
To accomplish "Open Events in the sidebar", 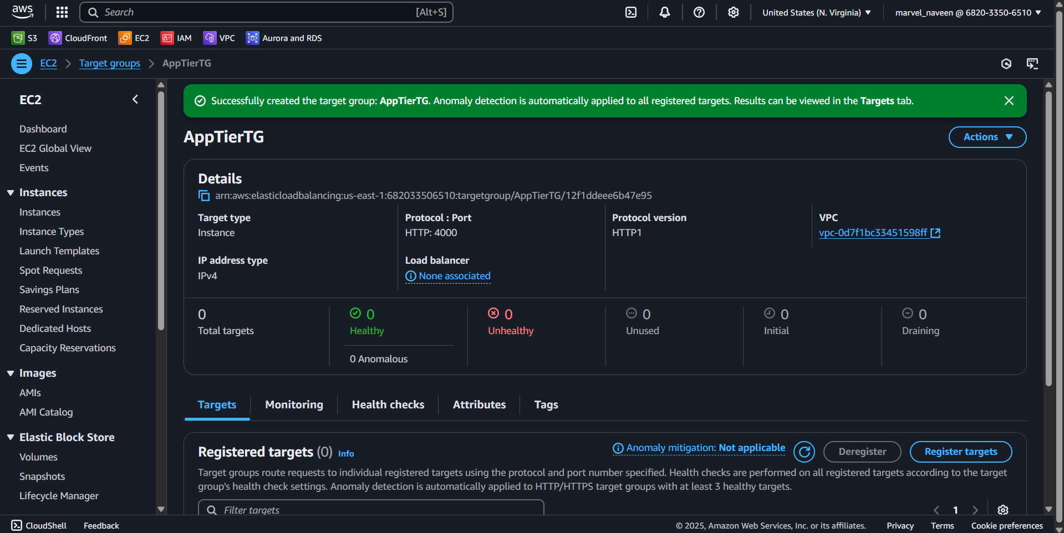I will pyautogui.click(x=34, y=168).
